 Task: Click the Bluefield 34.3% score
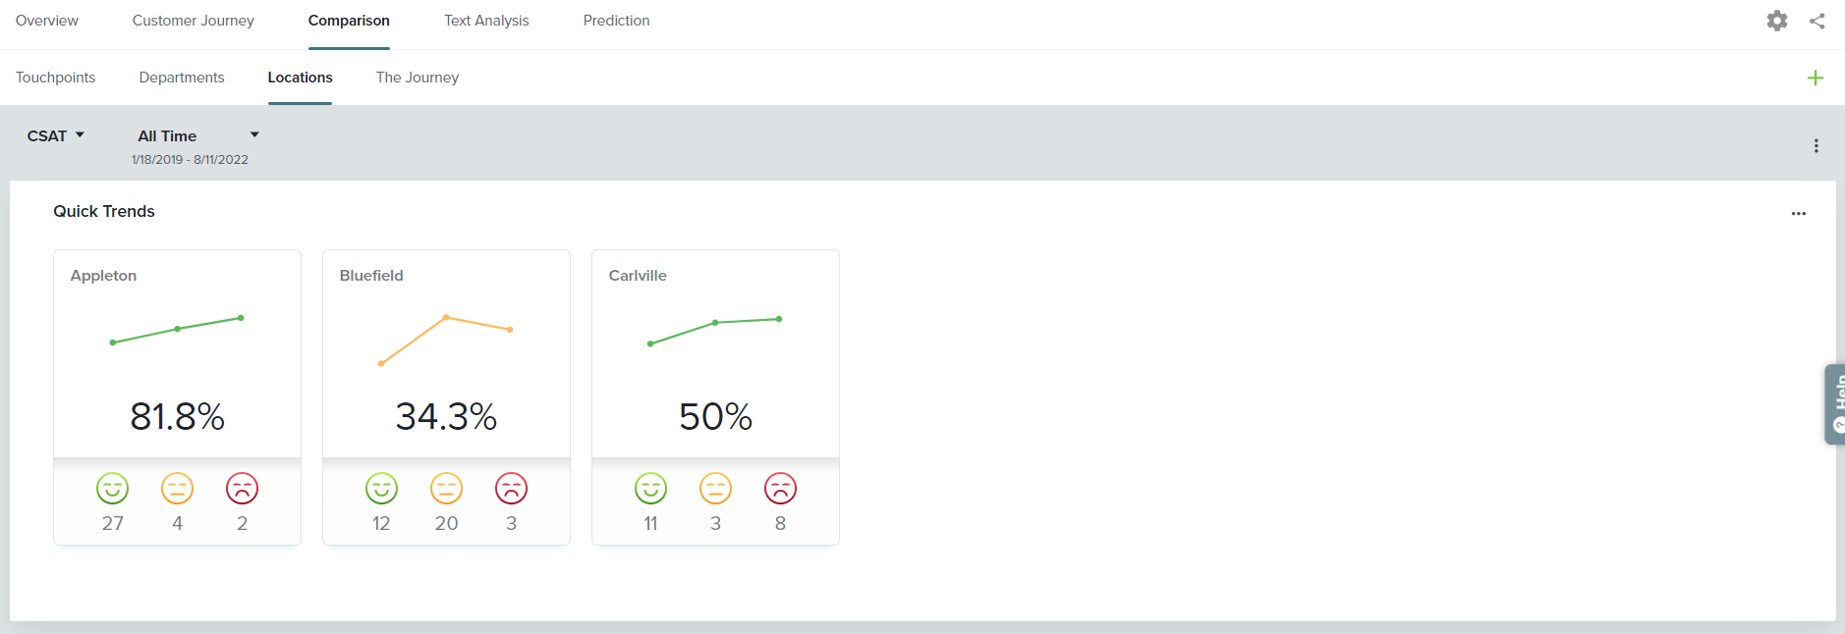(446, 416)
